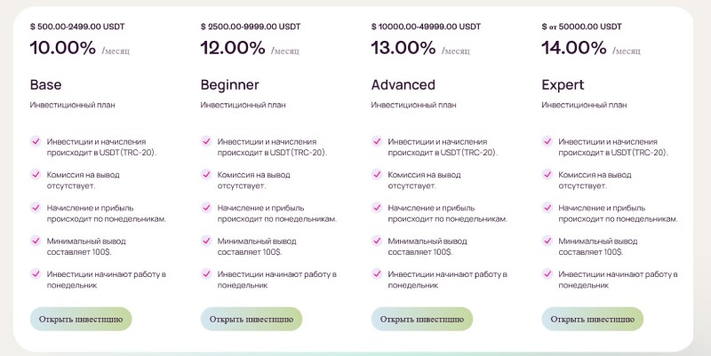Click Beginner plan Monday accrual checkmark icon
This screenshot has height=356, width=711.
point(206,208)
